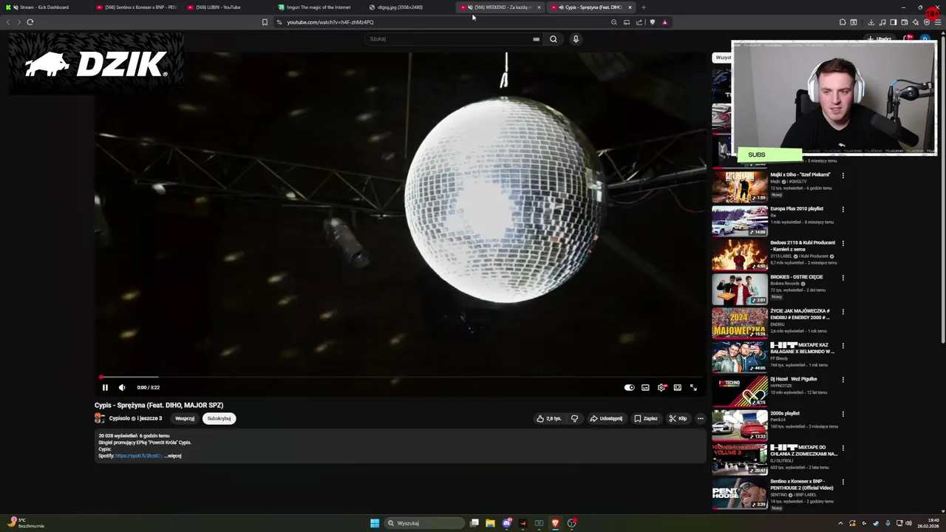946x532 pixels.
Task: Open the 2000s playlist video
Action: coord(740,425)
